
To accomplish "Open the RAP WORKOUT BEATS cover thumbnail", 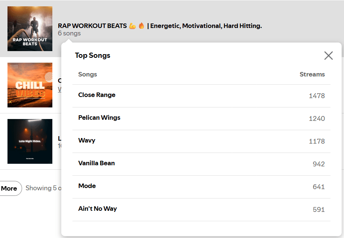I will (30, 29).
